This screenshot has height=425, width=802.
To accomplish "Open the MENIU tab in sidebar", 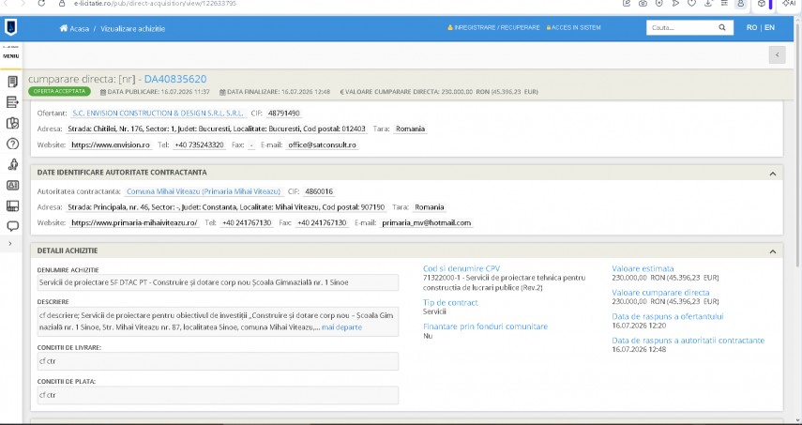I will [10, 56].
